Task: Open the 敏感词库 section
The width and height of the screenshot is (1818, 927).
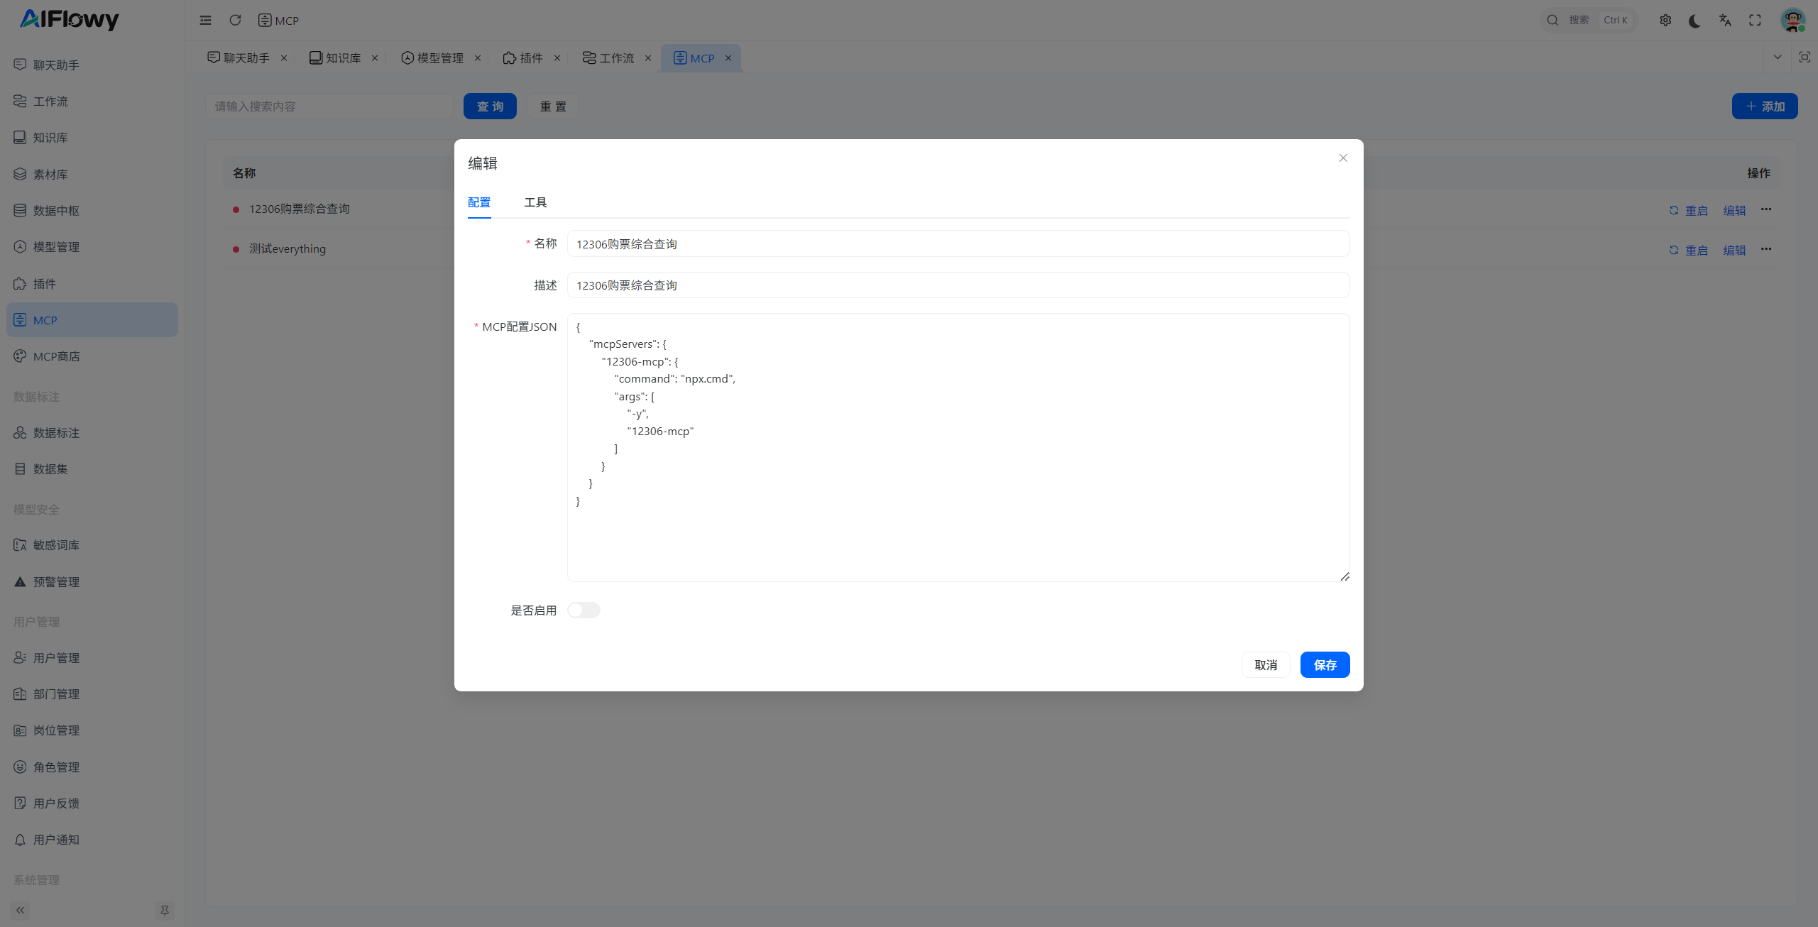Action: tap(57, 544)
